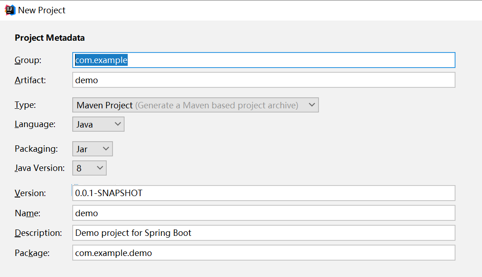
Task: Click the New Project window title
Action: [42, 10]
